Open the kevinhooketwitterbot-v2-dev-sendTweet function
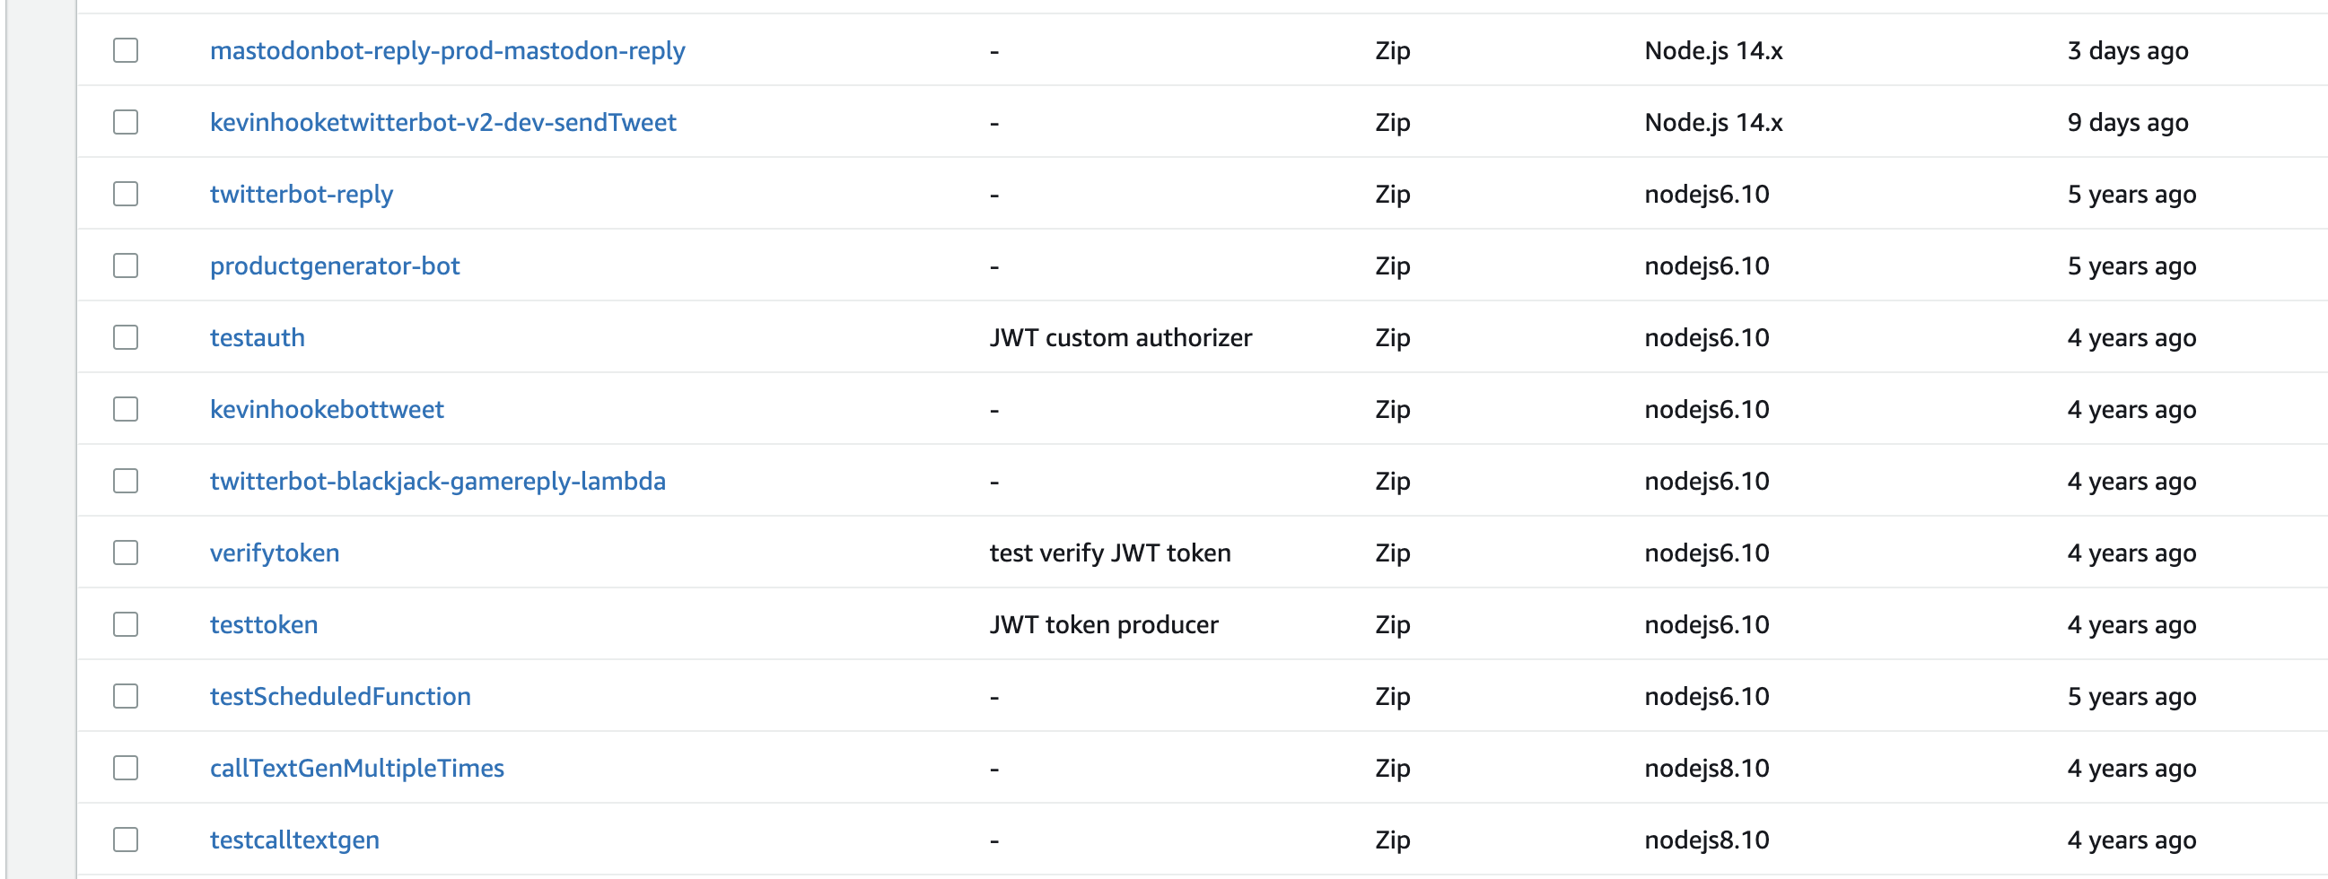The width and height of the screenshot is (2328, 879). pos(443,122)
